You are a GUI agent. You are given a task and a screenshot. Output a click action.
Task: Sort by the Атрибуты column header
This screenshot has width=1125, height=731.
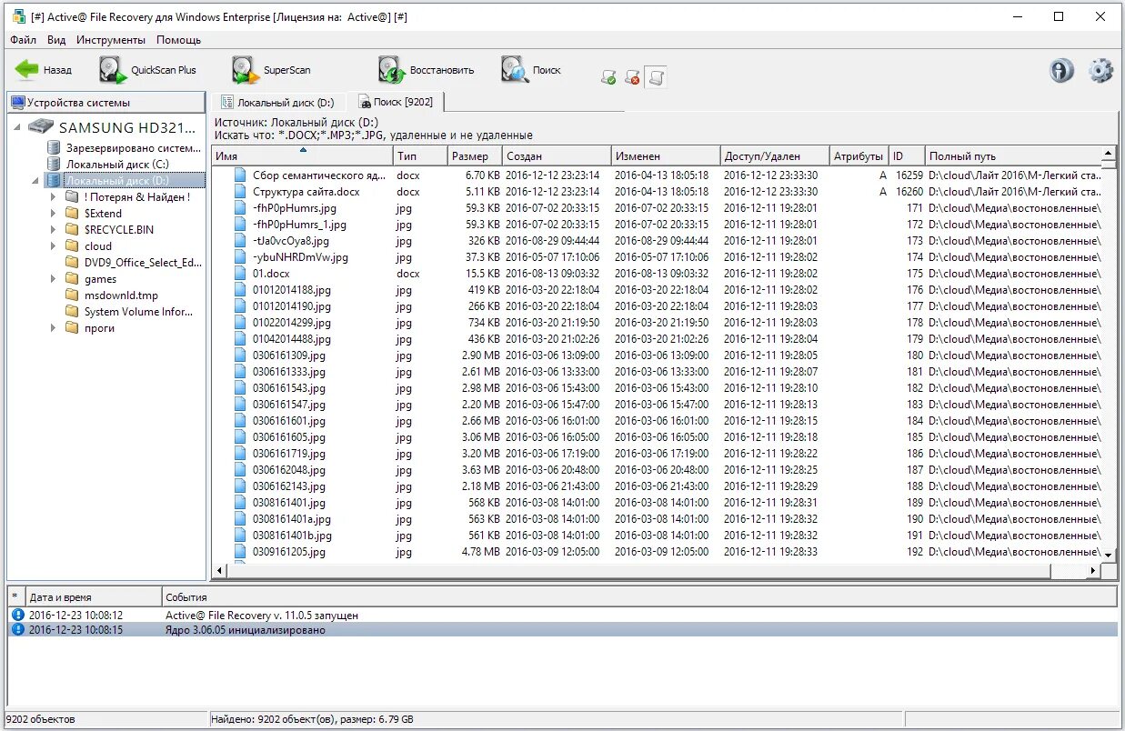[859, 156]
